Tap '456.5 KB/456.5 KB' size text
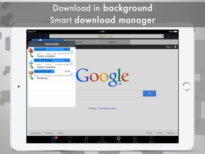 click(x=61, y=54)
